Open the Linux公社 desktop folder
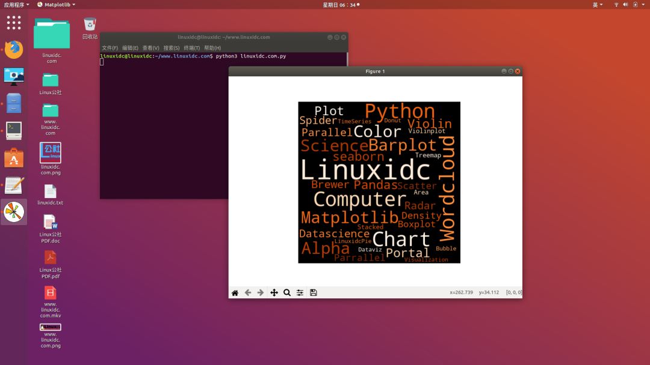The width and height of the screenshot is (650, 365). [x=50, y=84]
